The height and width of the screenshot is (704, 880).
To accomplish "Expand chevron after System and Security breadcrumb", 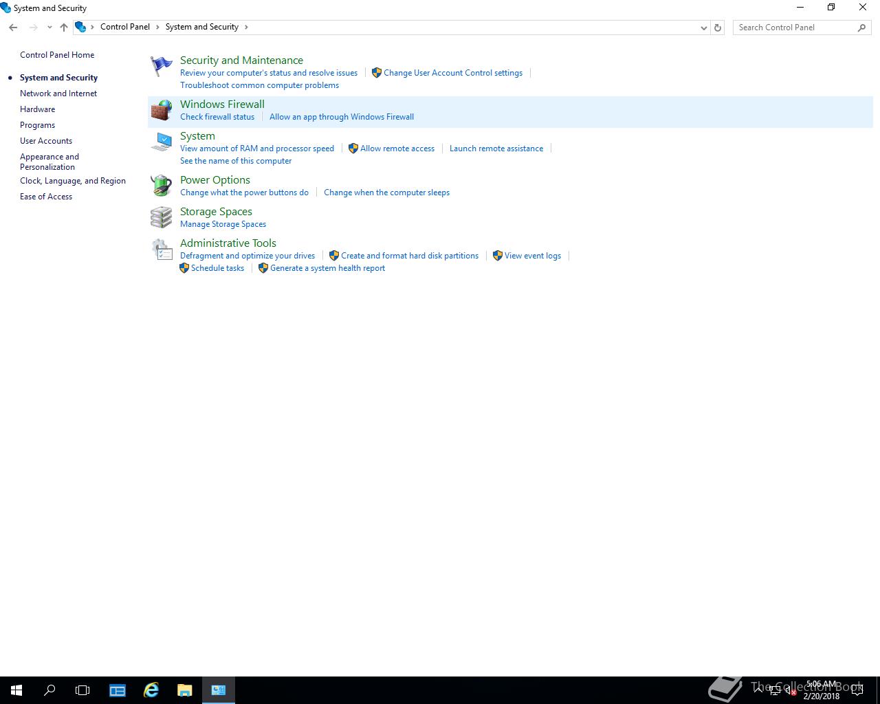I will coord(246,27).
